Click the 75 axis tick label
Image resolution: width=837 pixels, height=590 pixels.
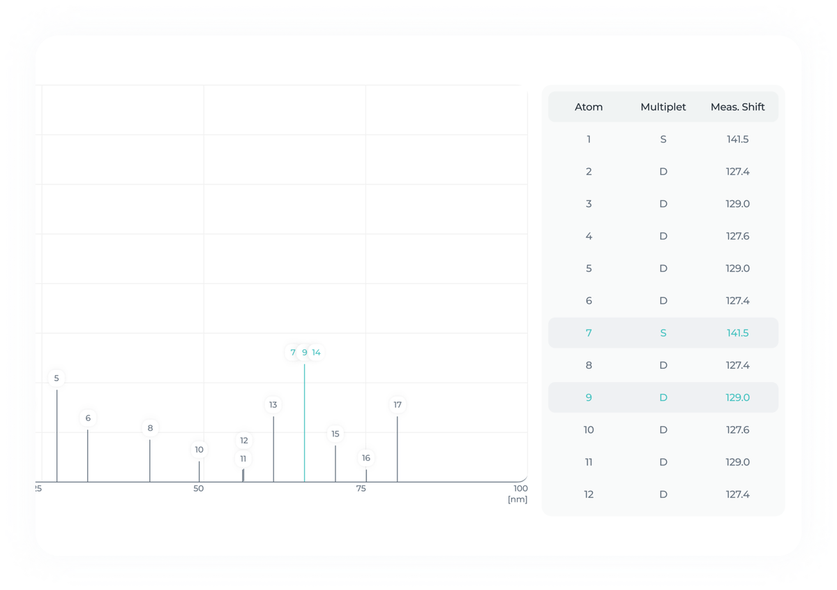(x=361, y=489)
